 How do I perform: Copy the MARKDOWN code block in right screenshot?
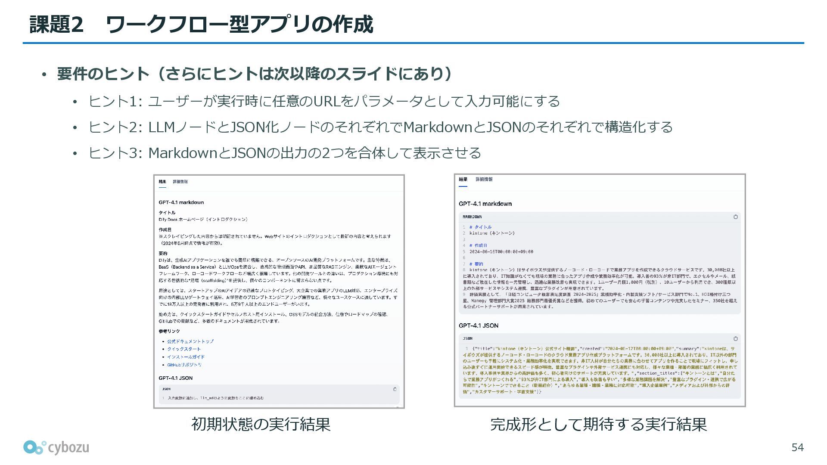[735, 217]
